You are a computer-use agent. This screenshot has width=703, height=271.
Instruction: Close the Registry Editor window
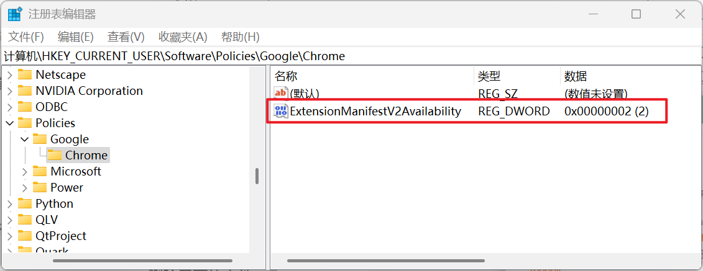(x=679, y=14)
